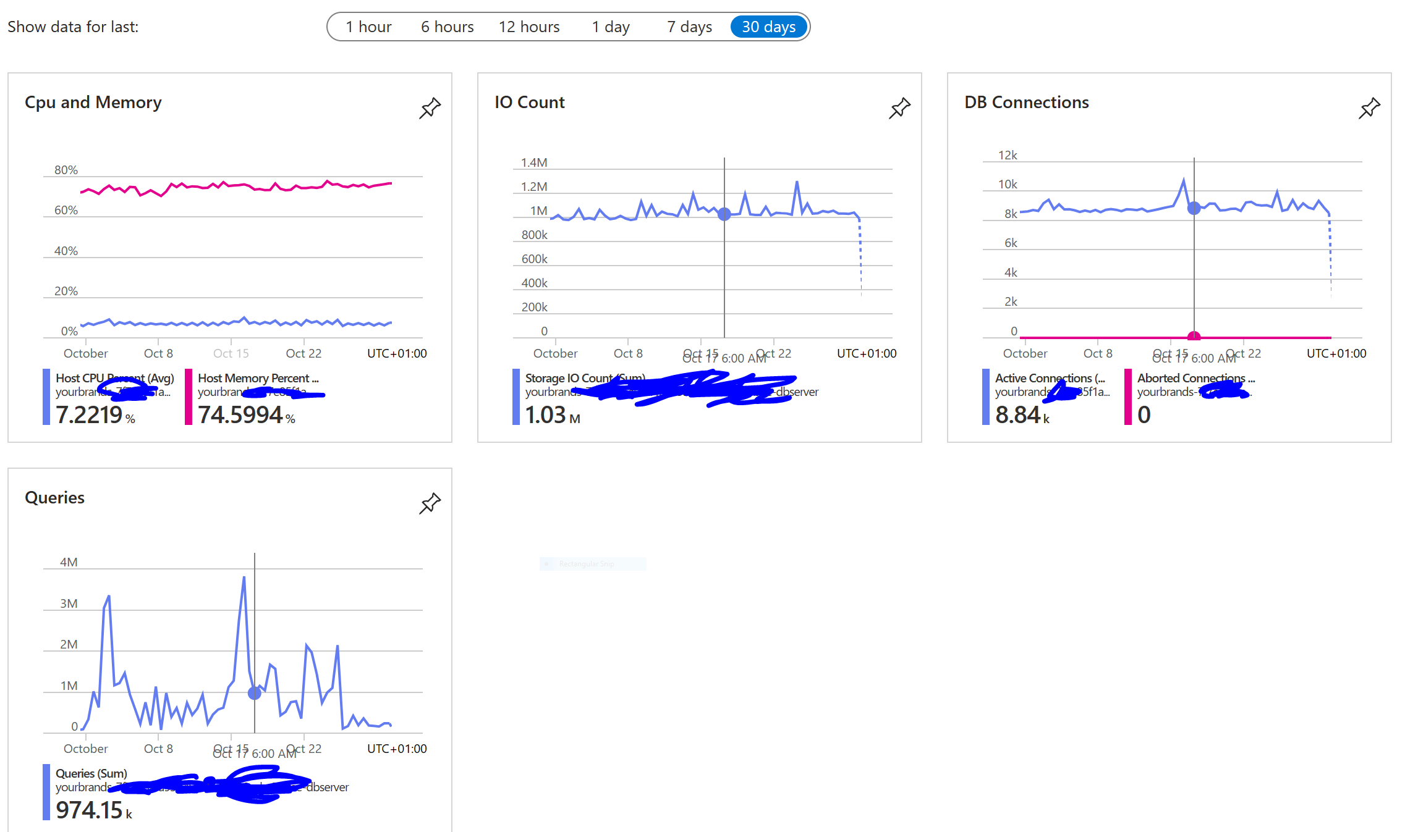The height and width of the screenshot is (832, 1405).
Task: Choose the 12 hours time range
Action: [529, 27]
